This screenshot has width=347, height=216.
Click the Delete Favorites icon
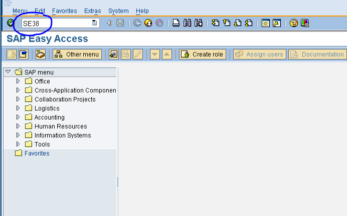[x=126, y=54]
